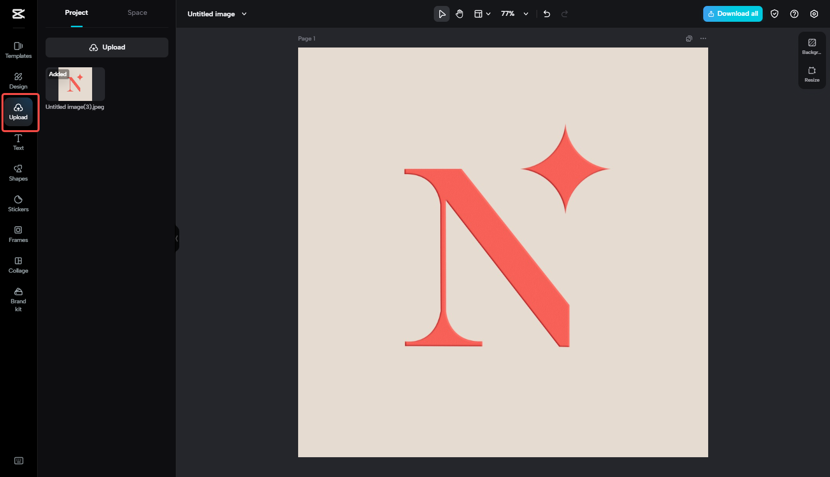Select the Upload panel icon

(18, 111)
